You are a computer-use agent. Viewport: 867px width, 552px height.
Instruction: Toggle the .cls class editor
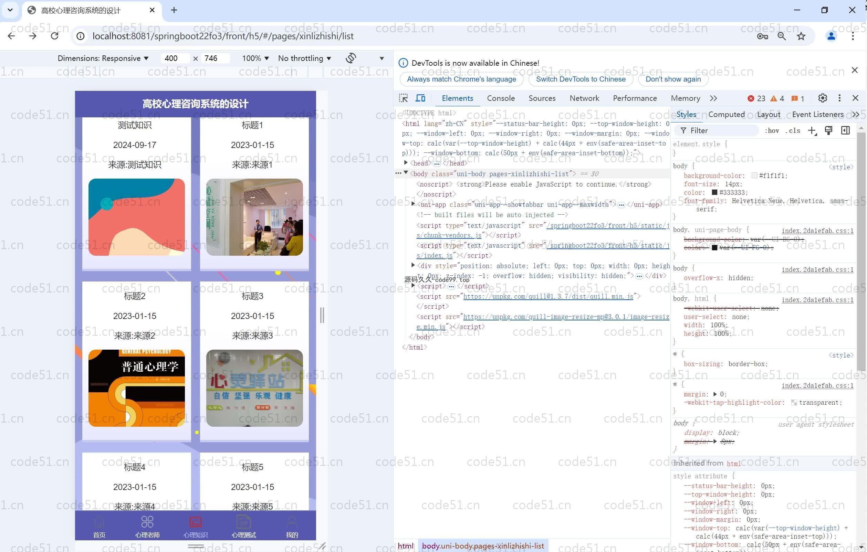(x=793, y=131)
